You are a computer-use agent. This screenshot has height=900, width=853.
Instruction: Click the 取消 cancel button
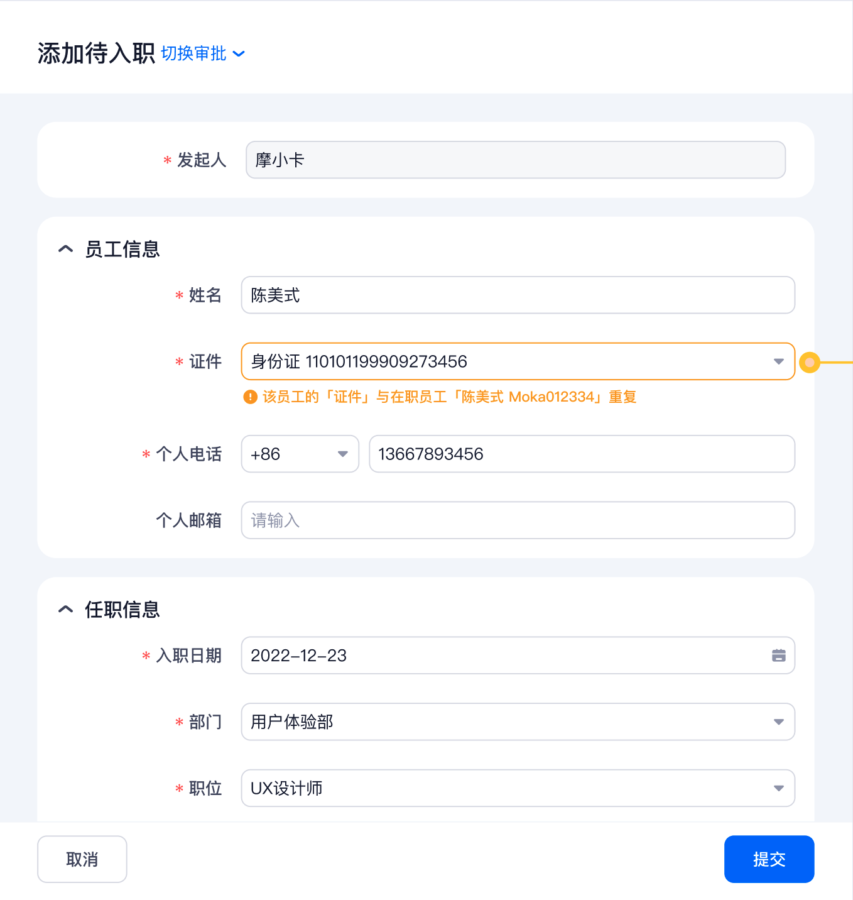[82, 859]
